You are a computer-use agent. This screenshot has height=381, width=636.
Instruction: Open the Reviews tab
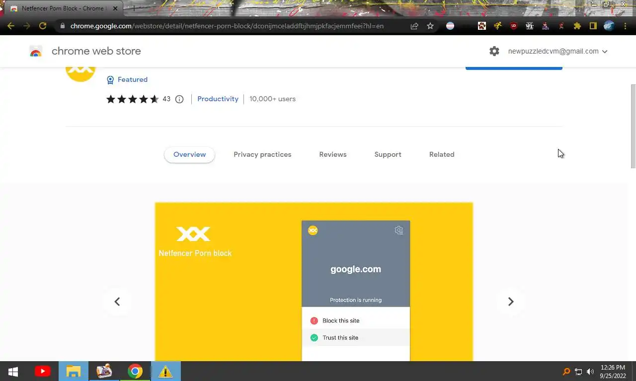pyautogui.click(x=333, y=154)
